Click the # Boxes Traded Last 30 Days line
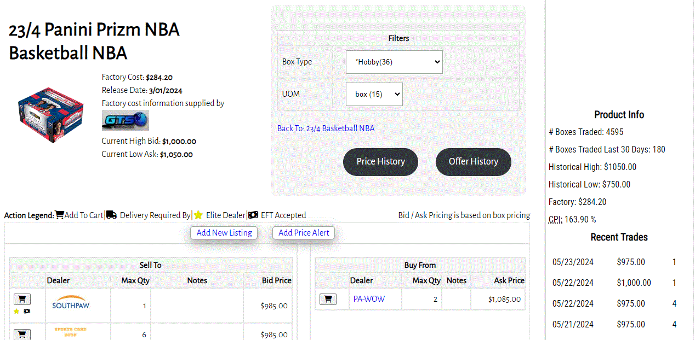 (x=607, y=149)
